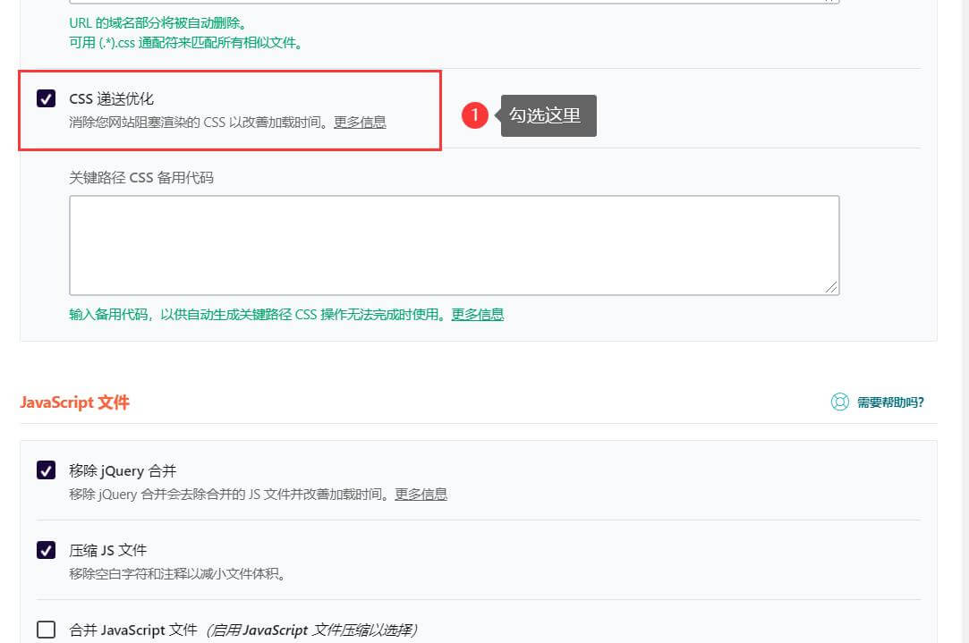Enable the 合并 JavaScript 文件 checkbox
The width and height of the screenshot is (969, 643).
[46, 630]
